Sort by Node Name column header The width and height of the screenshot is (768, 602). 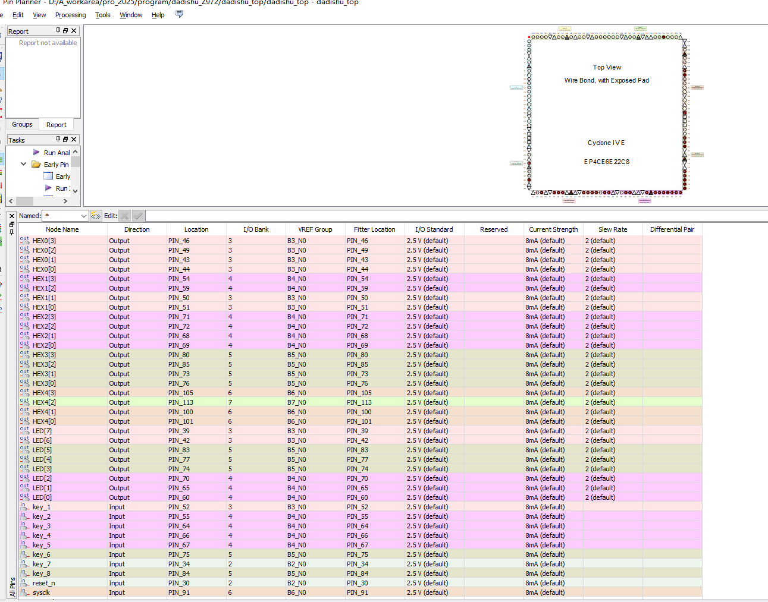tap(62, 229)
